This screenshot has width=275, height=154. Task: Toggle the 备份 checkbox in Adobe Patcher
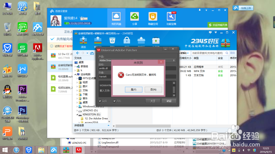pyautogui.click(x=100, y=101)
